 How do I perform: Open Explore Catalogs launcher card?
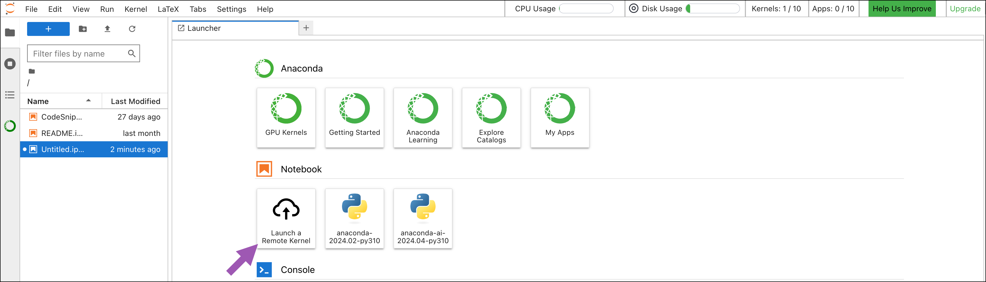click(x=491, y=117)
